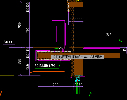The image size is (127, 100).
Task: Pick the horizontal 700 dimension under the slab
Action: [x=55, y=85]
